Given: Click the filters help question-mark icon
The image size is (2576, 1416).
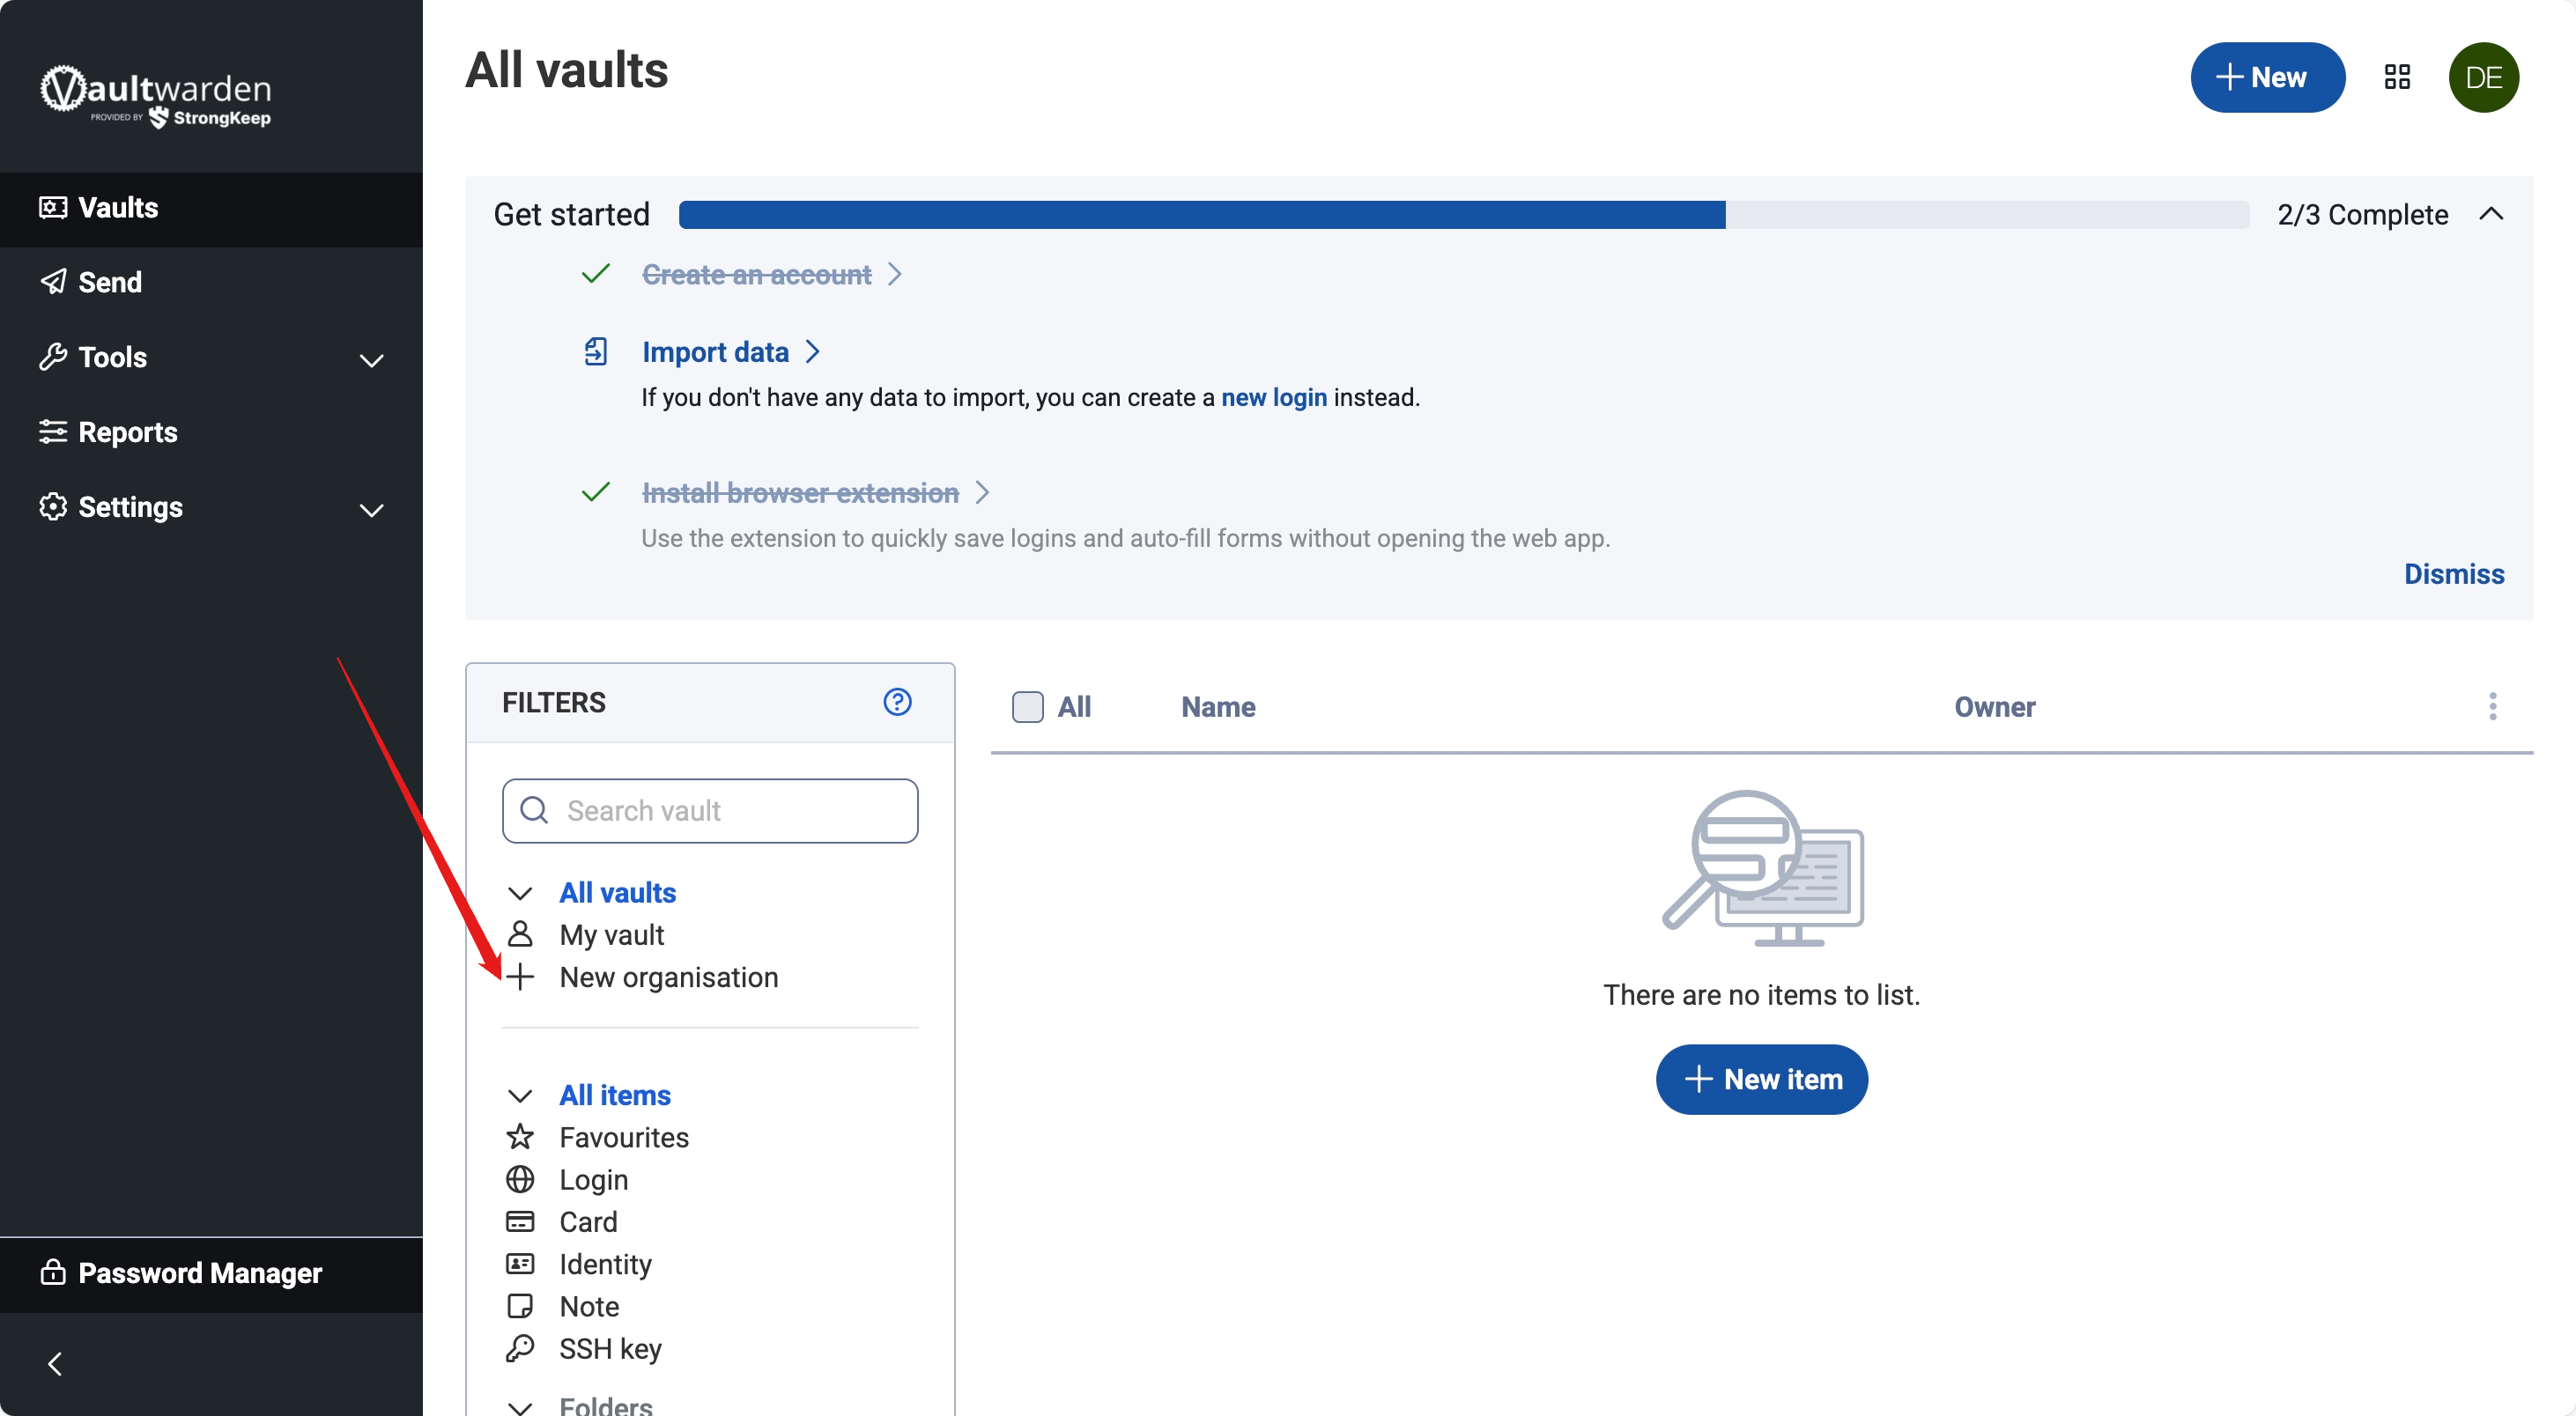Looking at the screenshot, I should click(x=897, y=702).
